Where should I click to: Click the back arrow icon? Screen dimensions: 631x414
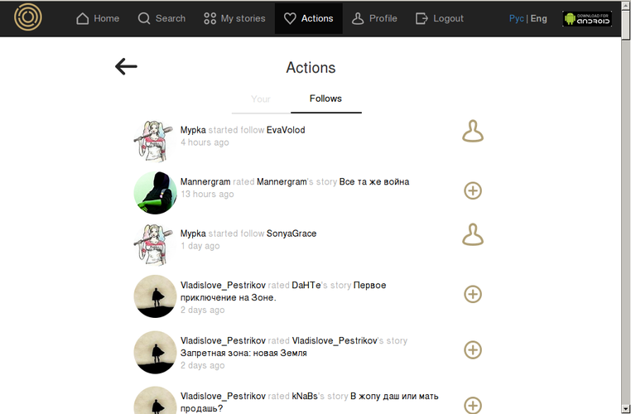pos(126,66)
